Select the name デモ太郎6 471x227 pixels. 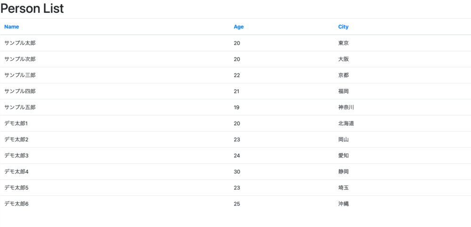[16, 204]
